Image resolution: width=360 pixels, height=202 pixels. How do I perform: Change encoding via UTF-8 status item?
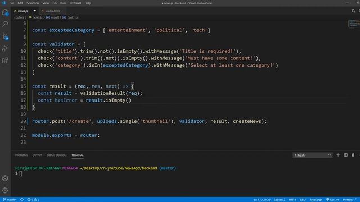pos(292,200)
